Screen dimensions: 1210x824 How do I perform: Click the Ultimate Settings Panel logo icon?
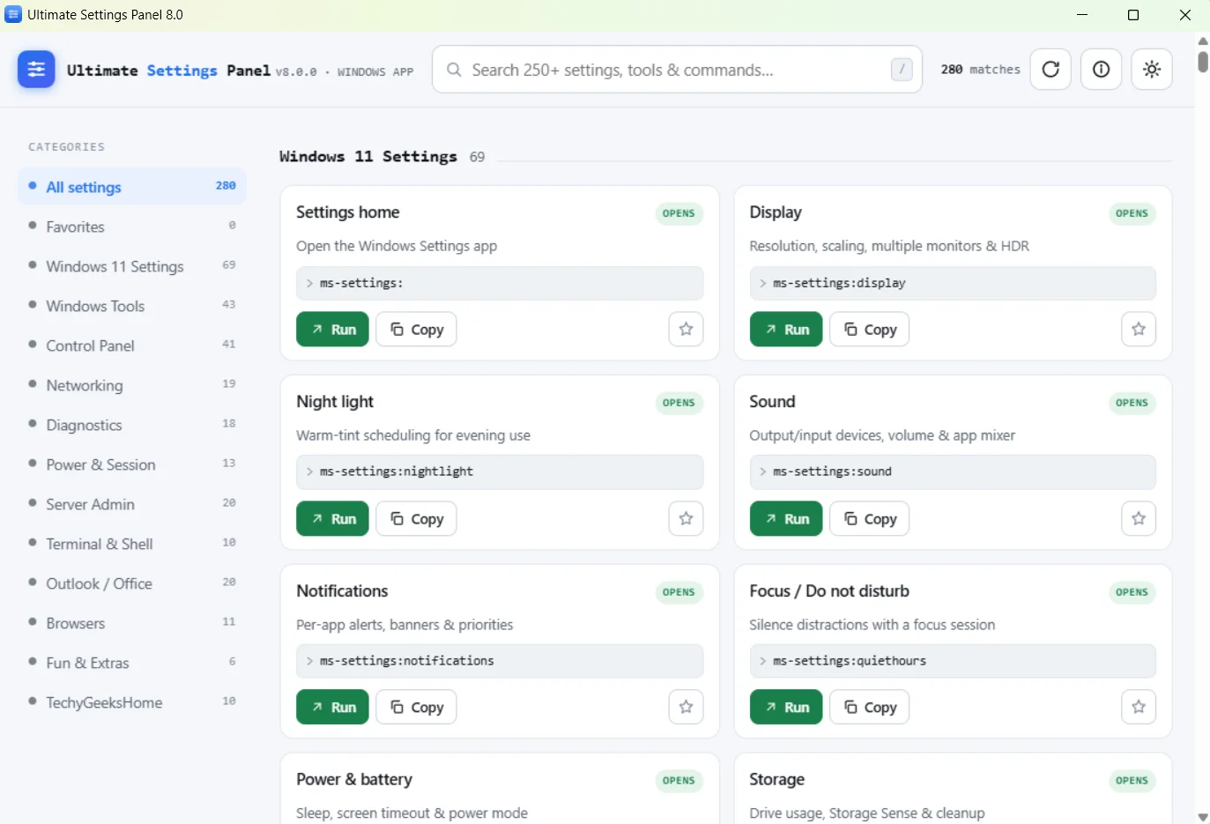click(36, 70)
